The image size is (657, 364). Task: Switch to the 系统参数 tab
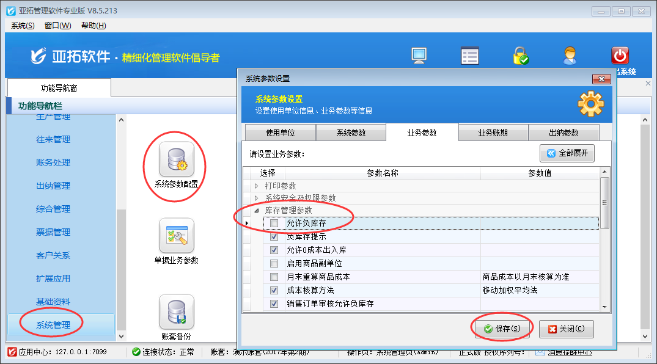click(x=351, y=133)
